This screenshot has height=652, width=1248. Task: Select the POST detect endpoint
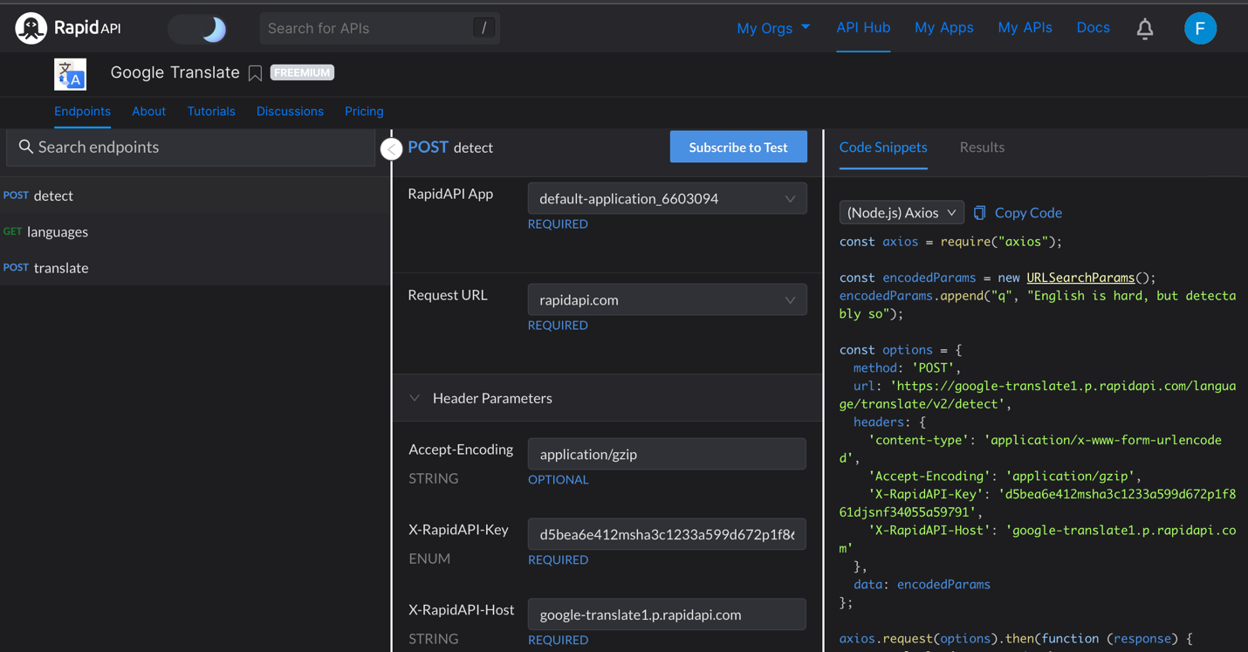[x=195, y=196]
